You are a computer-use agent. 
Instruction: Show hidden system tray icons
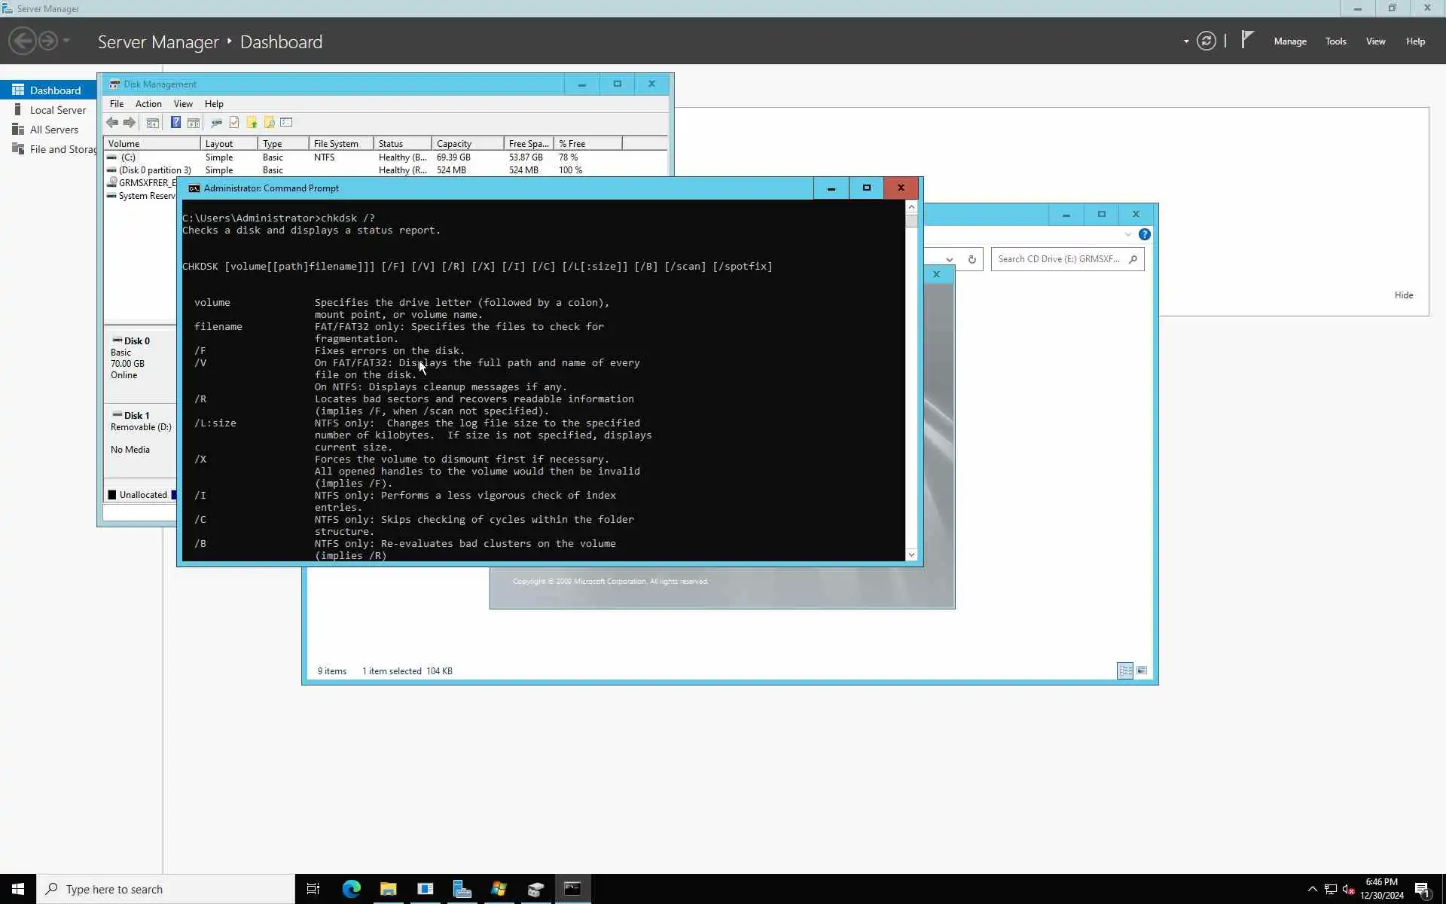click(1312, 889)
